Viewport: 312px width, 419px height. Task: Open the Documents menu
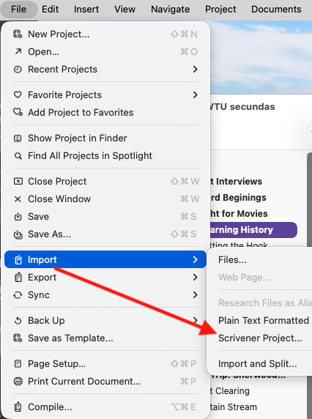(x=276, y=10)
